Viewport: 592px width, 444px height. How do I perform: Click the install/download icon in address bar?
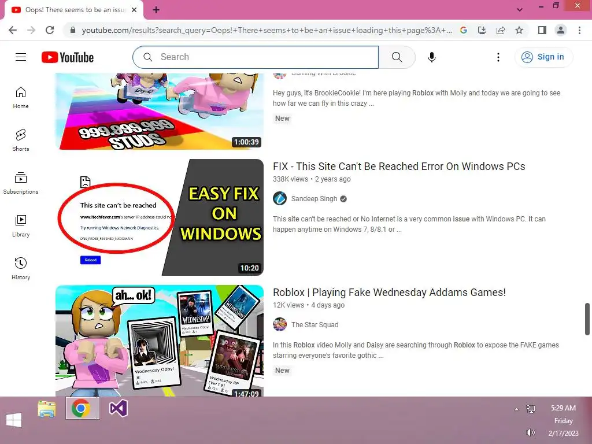coord(482,30)
